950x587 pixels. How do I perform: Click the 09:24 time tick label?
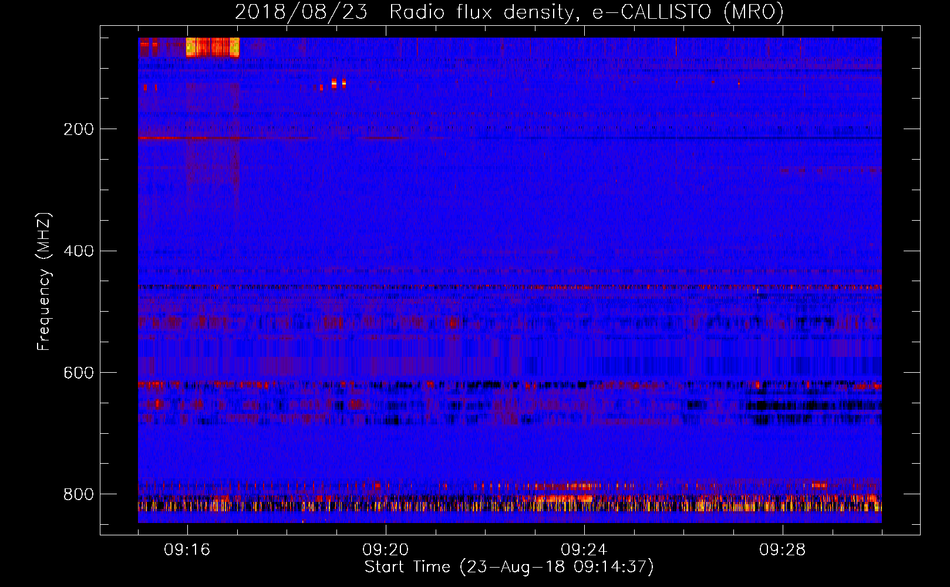click(584, 550)
